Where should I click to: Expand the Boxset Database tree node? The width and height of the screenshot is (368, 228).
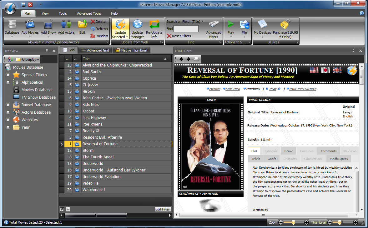click(8, 105)
